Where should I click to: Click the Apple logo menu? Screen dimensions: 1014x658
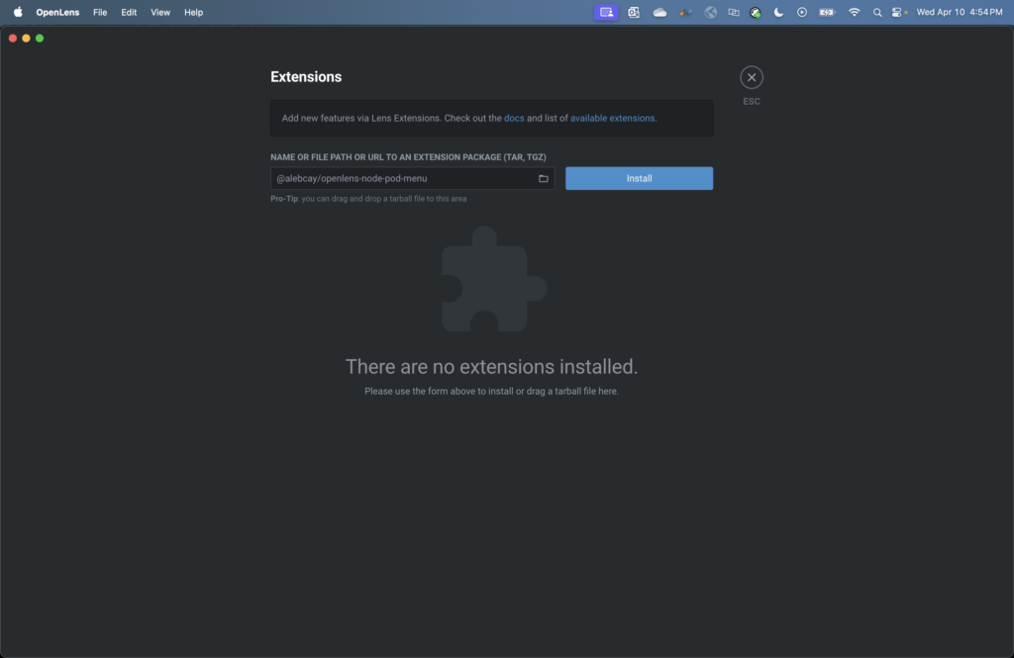[x=18, y=12]
